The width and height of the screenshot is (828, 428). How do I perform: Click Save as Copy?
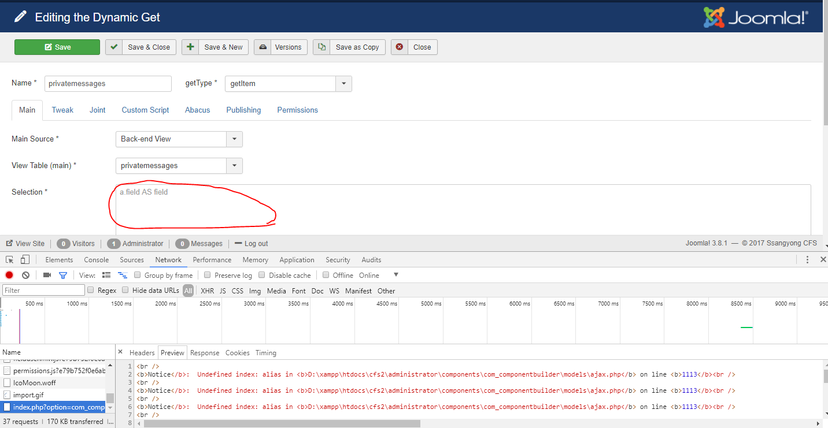click(349, 47)
